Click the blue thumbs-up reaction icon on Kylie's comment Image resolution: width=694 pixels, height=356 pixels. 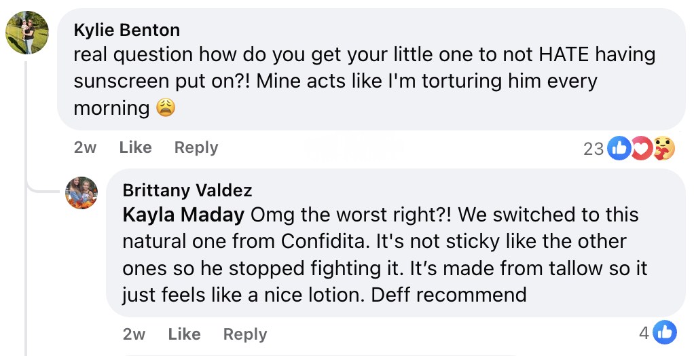click(619, 148)
